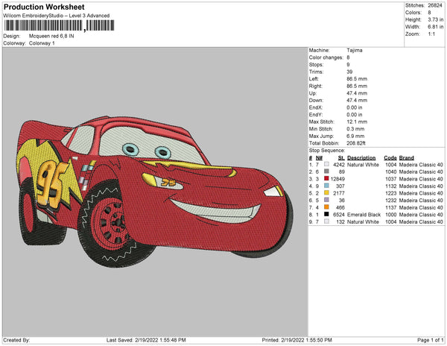Click the 'Brand' column header
This screenshot has width=447, height=346.
[x=406, y=158]
